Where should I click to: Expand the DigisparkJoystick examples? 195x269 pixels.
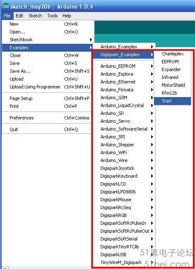124,168
